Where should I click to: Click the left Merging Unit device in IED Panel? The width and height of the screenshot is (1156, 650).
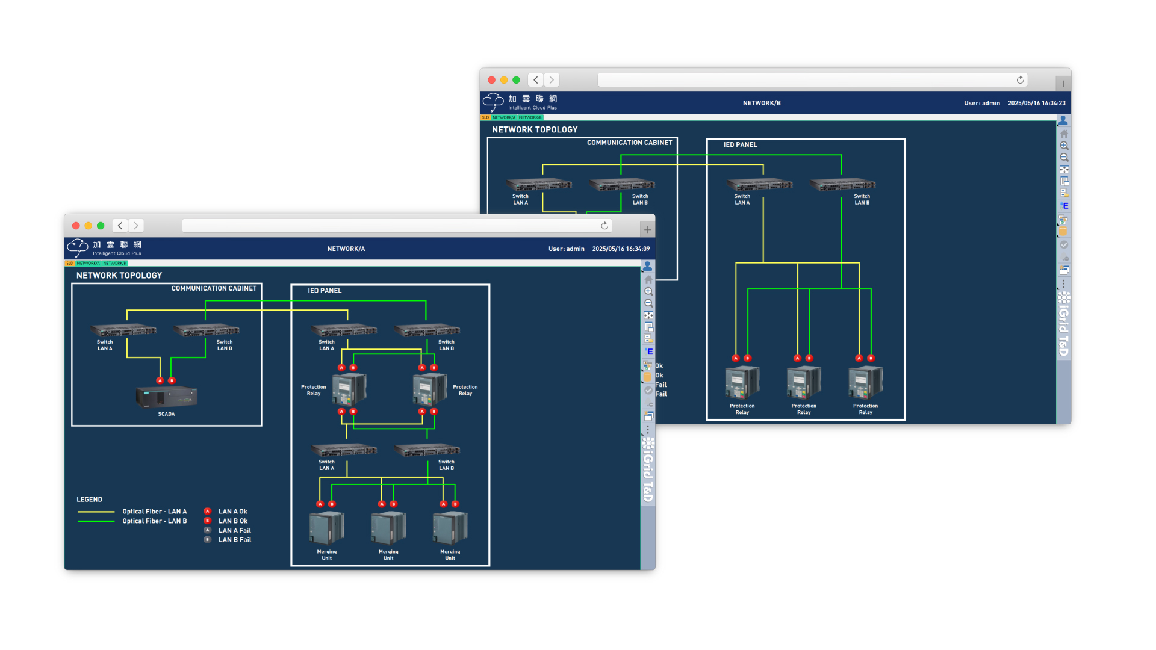click(326, 528)
